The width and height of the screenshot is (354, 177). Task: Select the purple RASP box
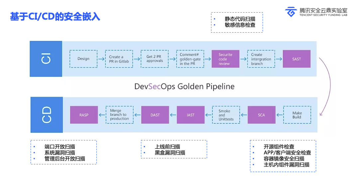[x=84, y=115]
